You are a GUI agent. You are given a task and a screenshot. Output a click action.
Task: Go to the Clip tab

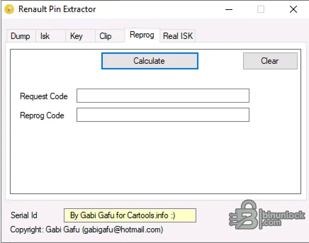tap(110, 36)
